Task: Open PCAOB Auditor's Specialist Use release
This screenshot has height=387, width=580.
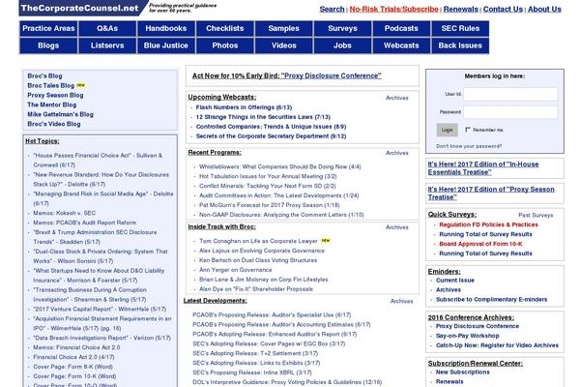Action: point(272,314)
